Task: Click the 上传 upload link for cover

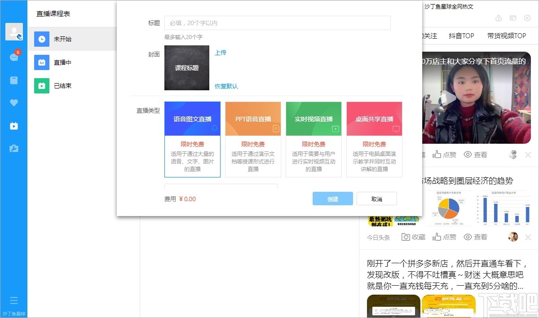Action: (x=221, y=53)
